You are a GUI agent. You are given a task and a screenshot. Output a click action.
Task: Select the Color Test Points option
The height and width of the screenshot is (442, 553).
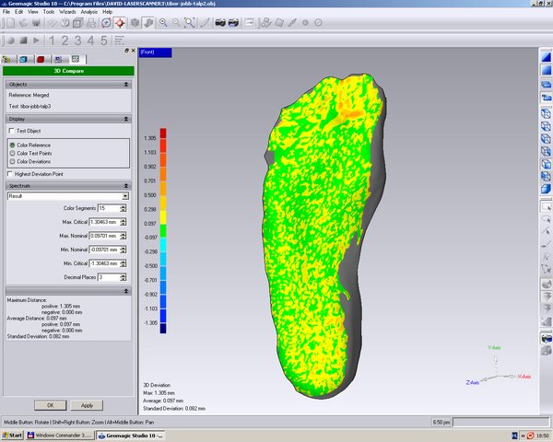(x=12, y=153)
